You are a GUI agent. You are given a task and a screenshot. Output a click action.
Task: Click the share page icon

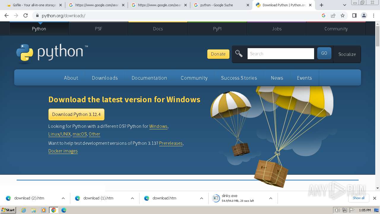pos(333,15)
